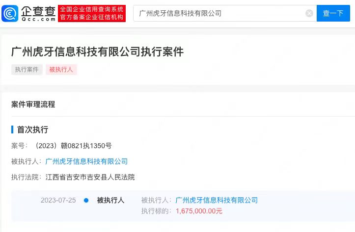Screen dimensions: 355x232
Task: Select the 被执行人 red tag
Action: [61, 70]
